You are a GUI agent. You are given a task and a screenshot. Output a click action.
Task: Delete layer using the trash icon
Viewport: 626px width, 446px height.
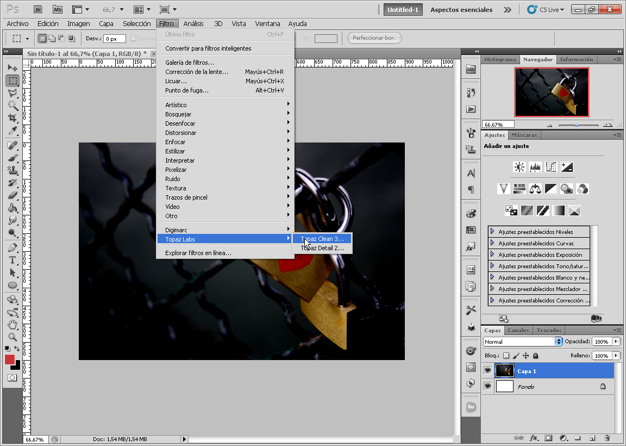tap(607, 438)
